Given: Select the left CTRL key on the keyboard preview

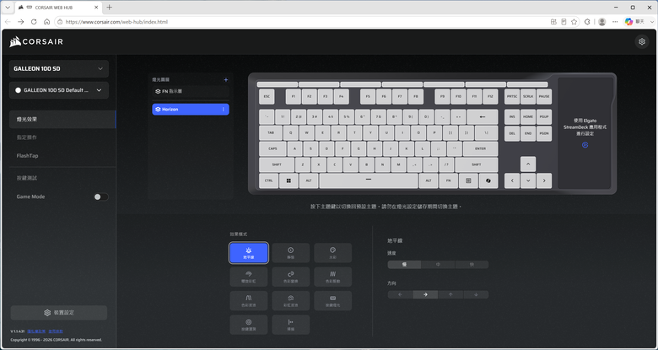Looking at the screenshot, I should pos(268,180).
